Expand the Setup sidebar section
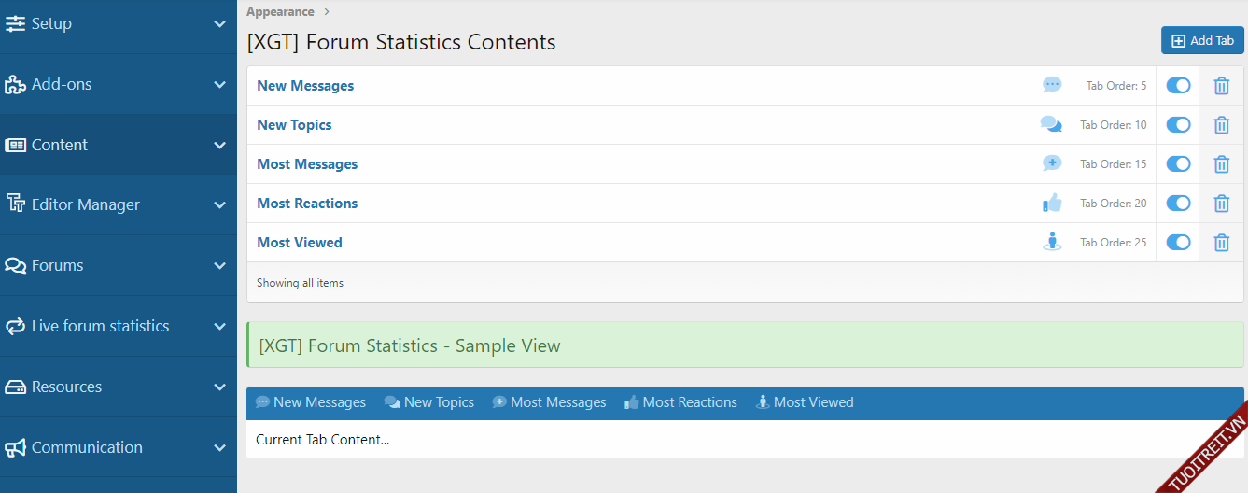 click(219, 24)
